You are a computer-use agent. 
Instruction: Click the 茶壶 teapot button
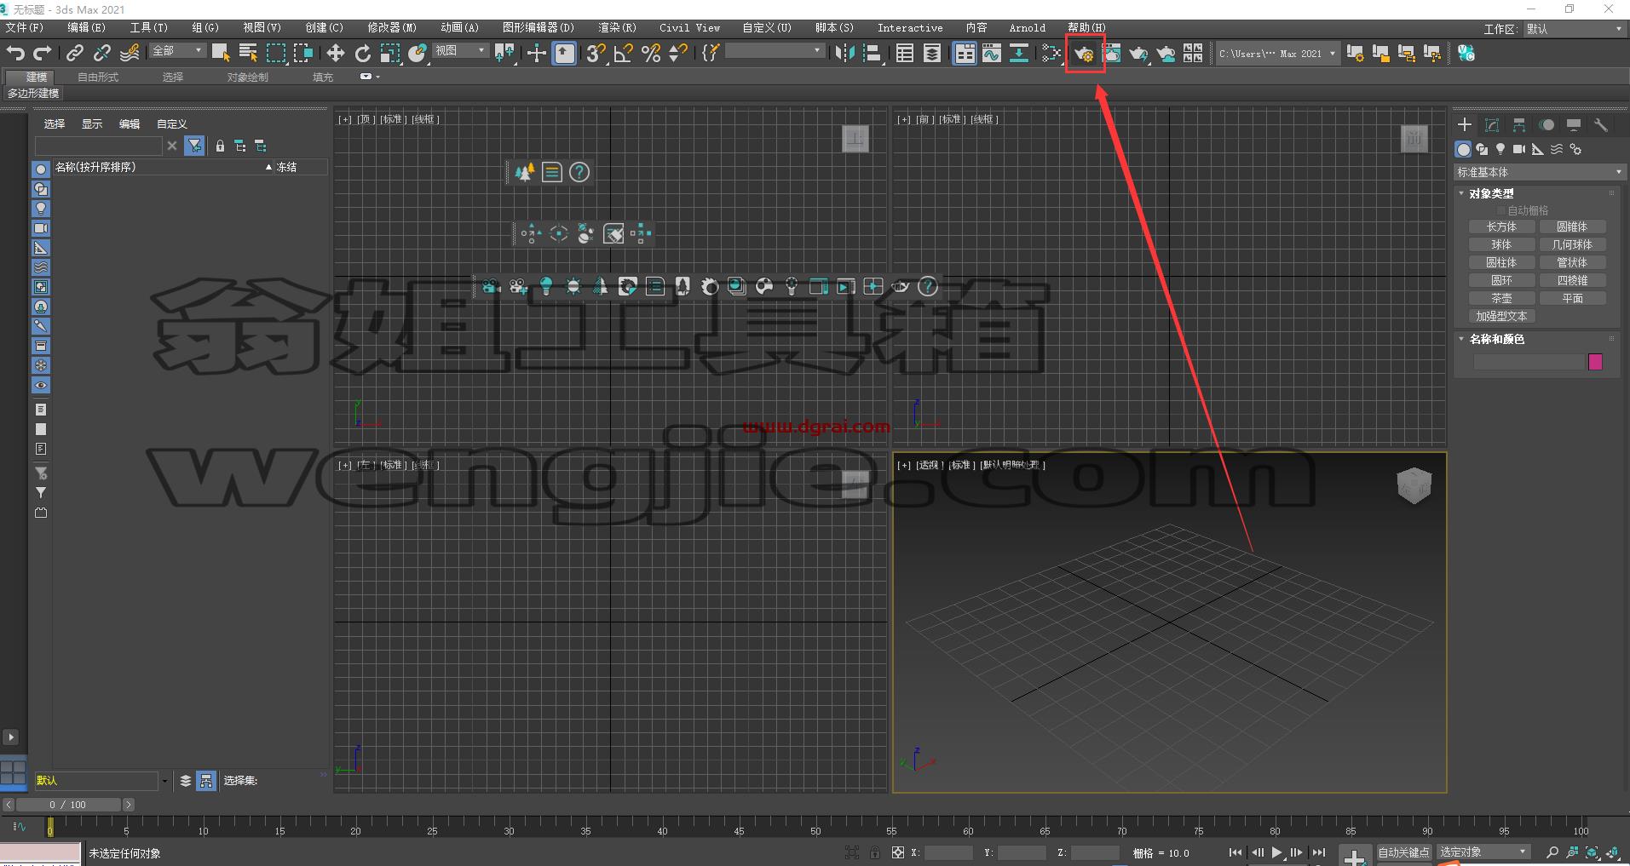tap(1501, 298)
